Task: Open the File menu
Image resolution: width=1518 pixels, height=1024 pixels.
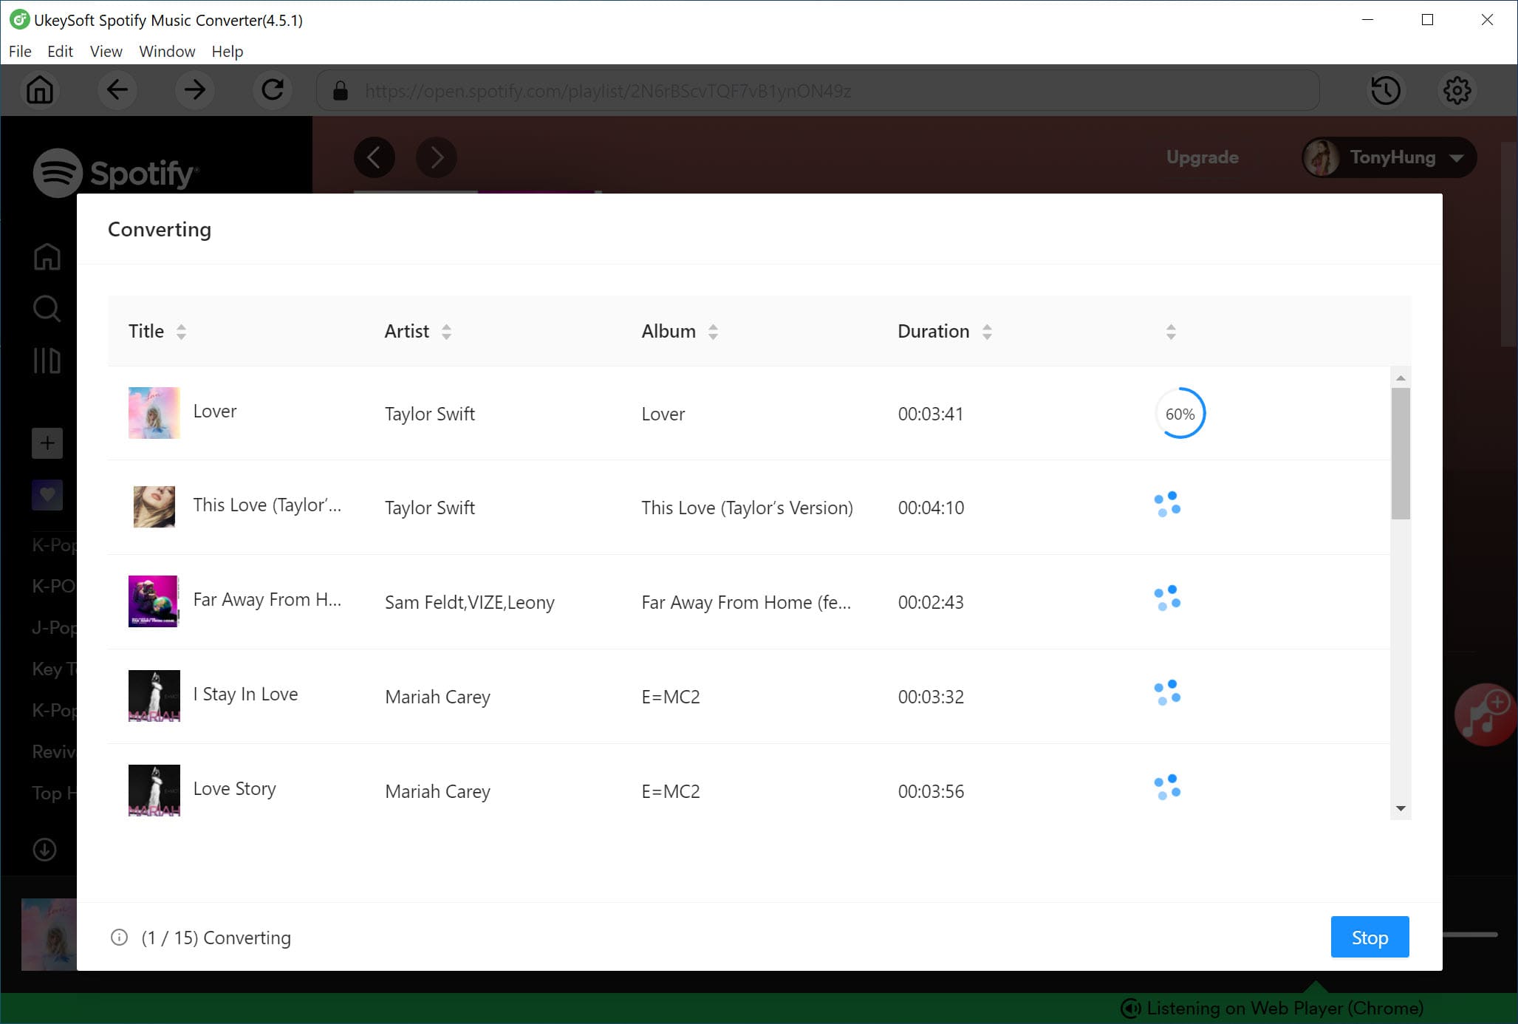Action: (19, 52)
